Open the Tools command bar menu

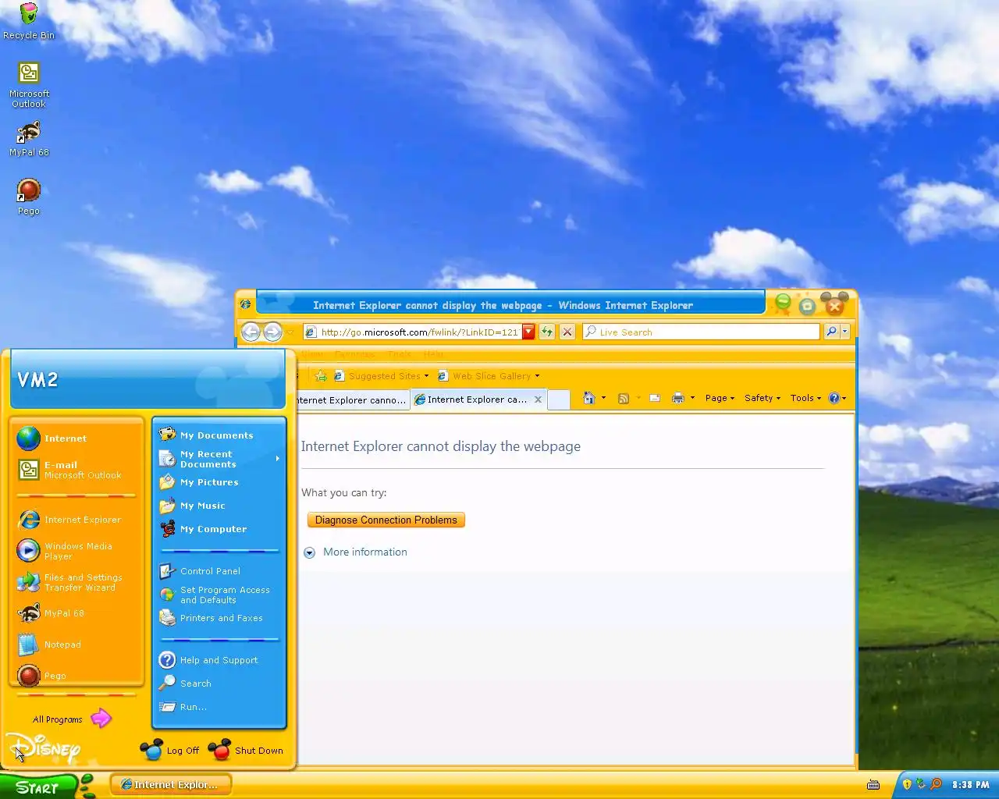tap(805, 398)
